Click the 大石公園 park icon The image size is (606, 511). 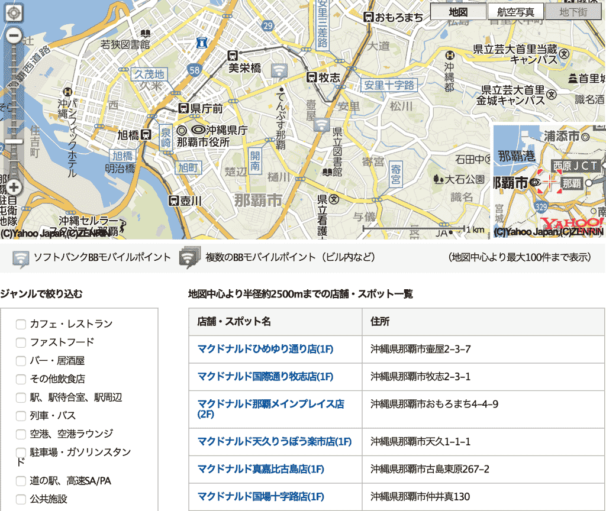tap(439, 179)
